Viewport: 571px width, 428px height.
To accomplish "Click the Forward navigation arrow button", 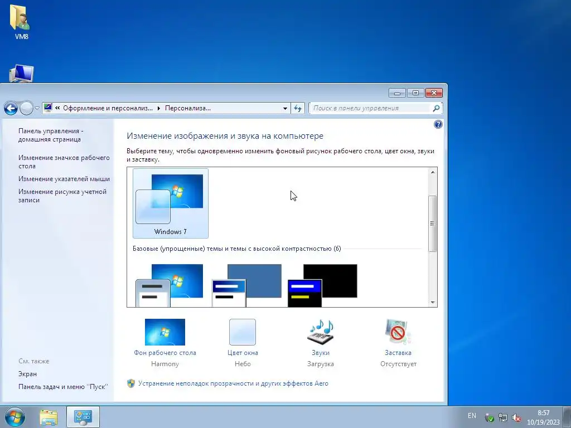I will coord(26,108).
